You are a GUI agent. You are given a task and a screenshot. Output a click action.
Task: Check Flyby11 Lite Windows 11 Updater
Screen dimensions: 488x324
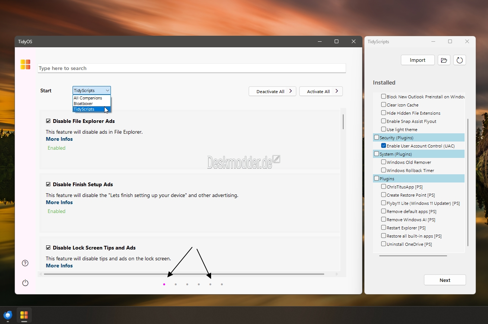pos(383,203)
